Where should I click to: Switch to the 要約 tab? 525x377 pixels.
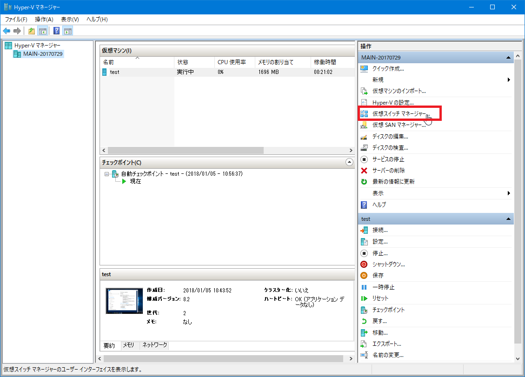(x=109, y=345)
